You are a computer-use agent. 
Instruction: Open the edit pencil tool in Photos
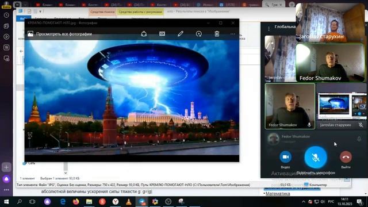(x=180, y=34)
